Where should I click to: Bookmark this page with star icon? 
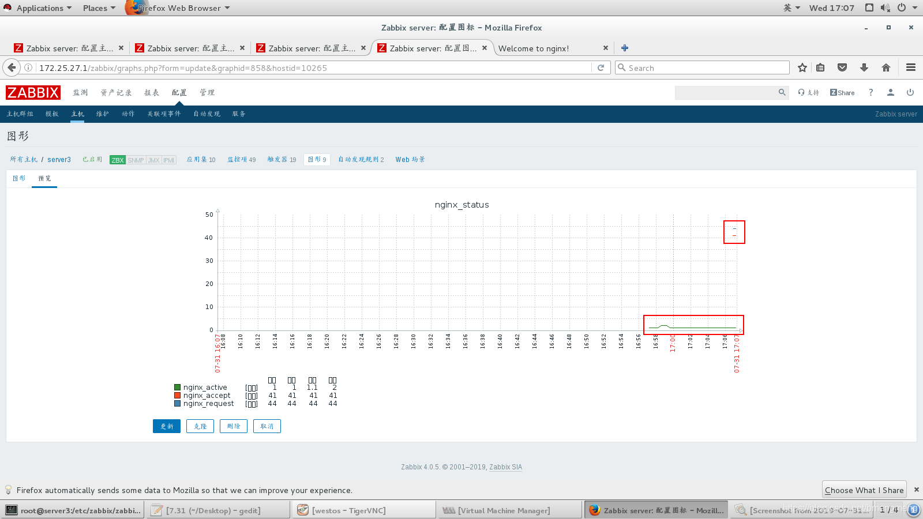(x=802, y=67)
